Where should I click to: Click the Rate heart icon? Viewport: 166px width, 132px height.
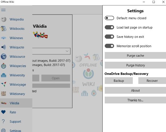[x=3, y=112]
